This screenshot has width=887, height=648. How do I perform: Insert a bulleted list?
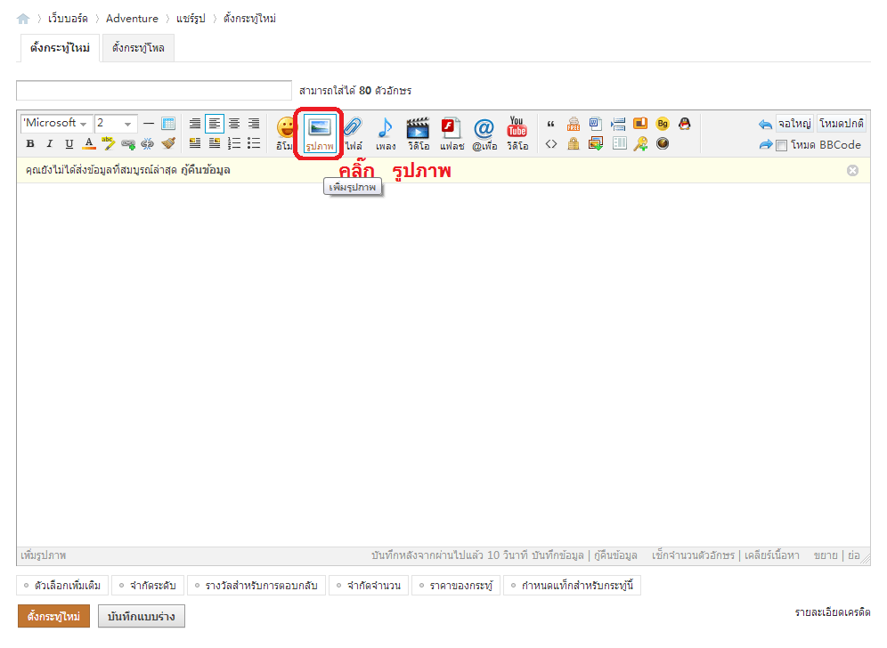254,143
